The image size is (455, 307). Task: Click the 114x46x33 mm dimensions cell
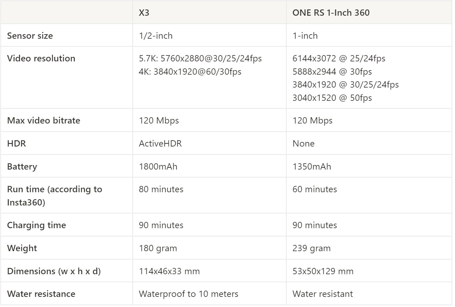[x=169, y=271]
